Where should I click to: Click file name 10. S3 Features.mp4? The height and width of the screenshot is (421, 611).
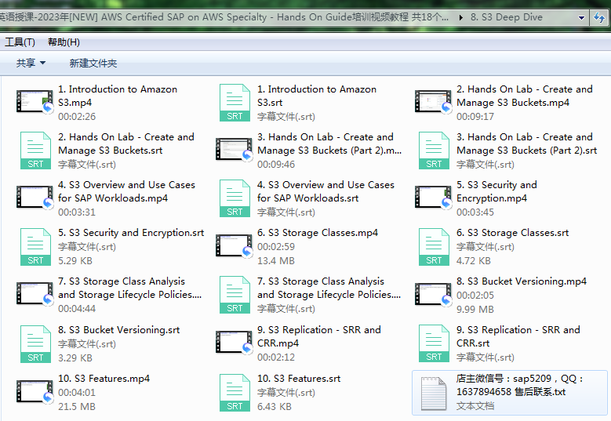pos(104,379)
